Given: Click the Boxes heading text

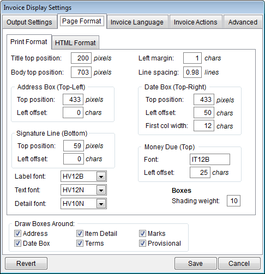Looking at the screenshot, I should point(182,191).
